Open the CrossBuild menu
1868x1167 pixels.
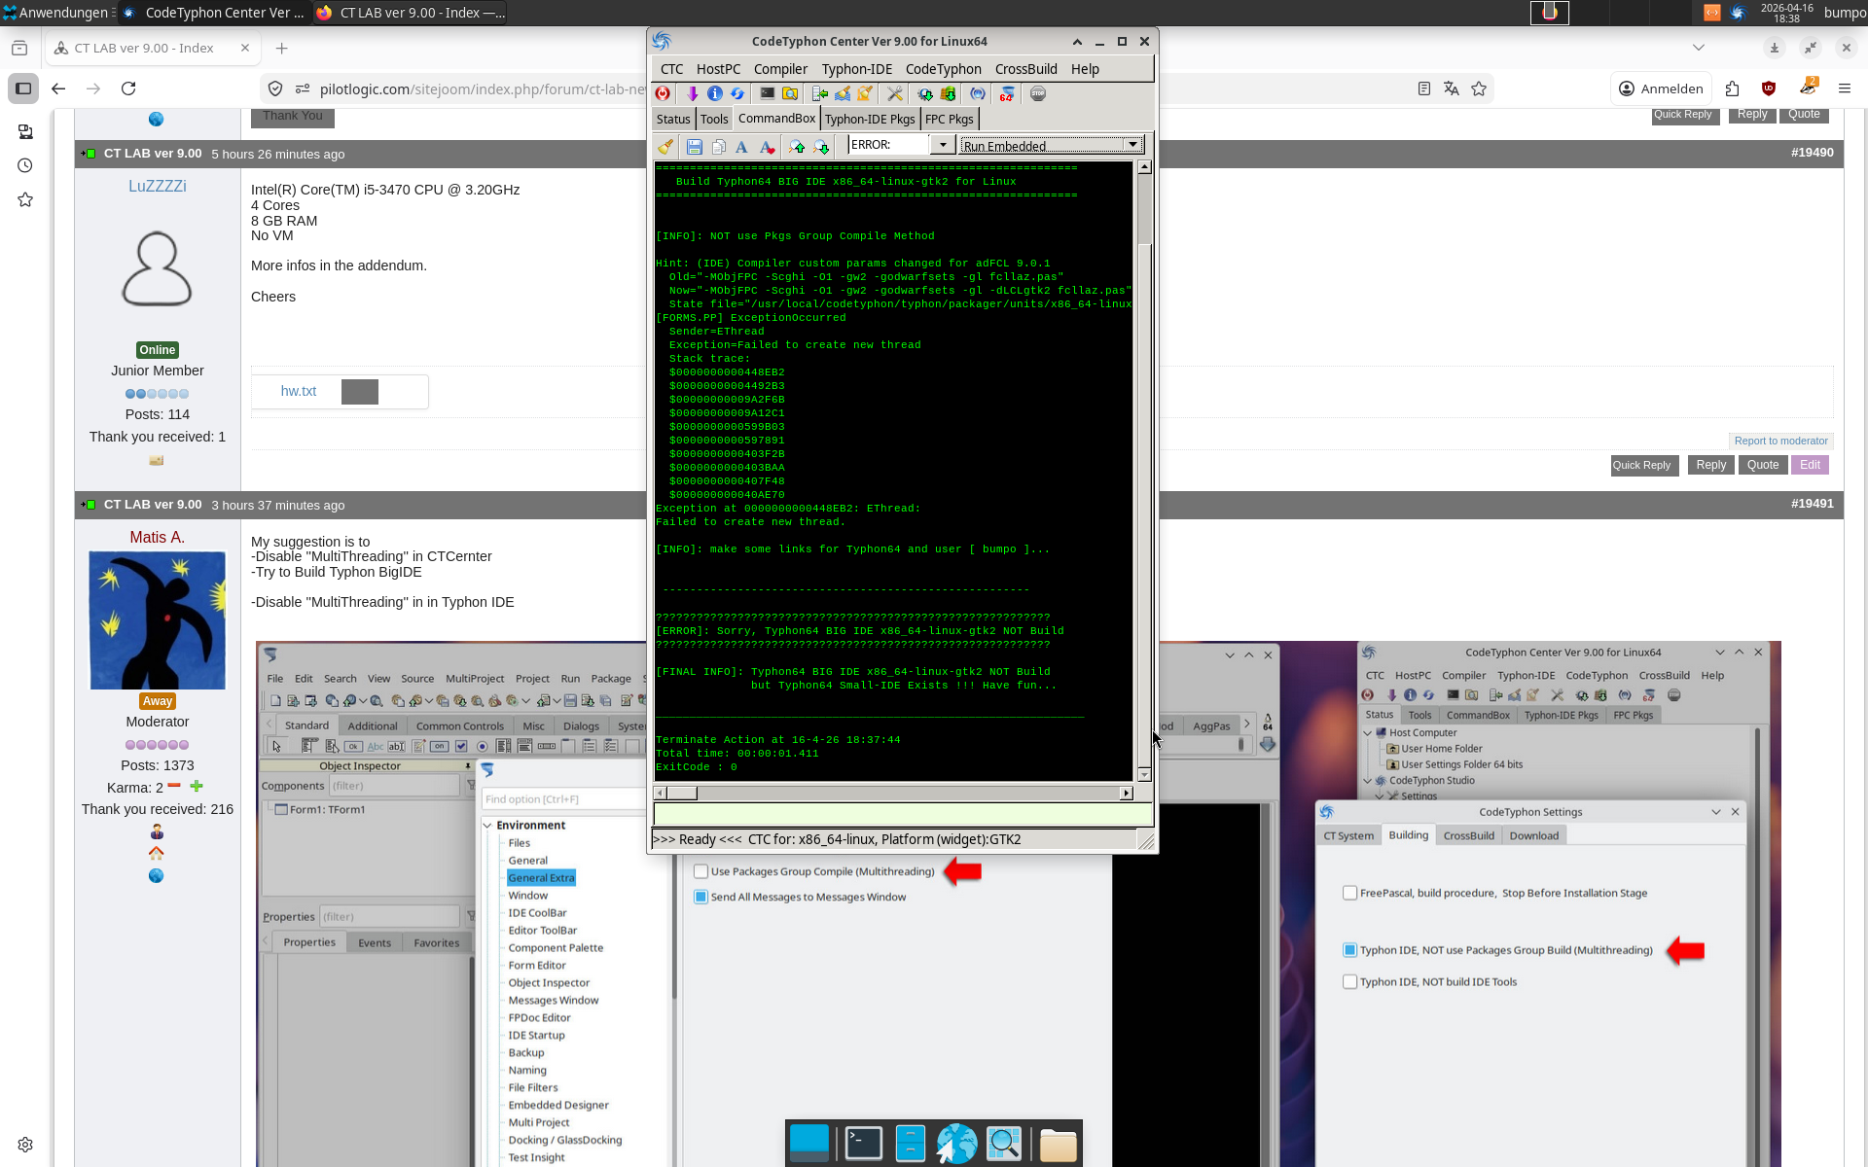click(x=1025, y=69)
